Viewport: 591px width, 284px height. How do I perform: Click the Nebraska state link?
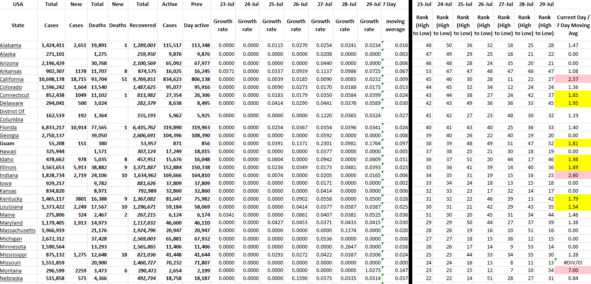pyautogui.click(x=11, y=278)
